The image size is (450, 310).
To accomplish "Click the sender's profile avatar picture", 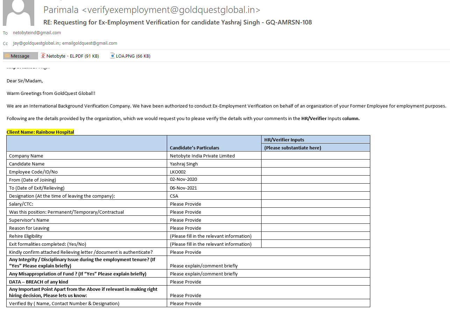I will coord(19,13).
